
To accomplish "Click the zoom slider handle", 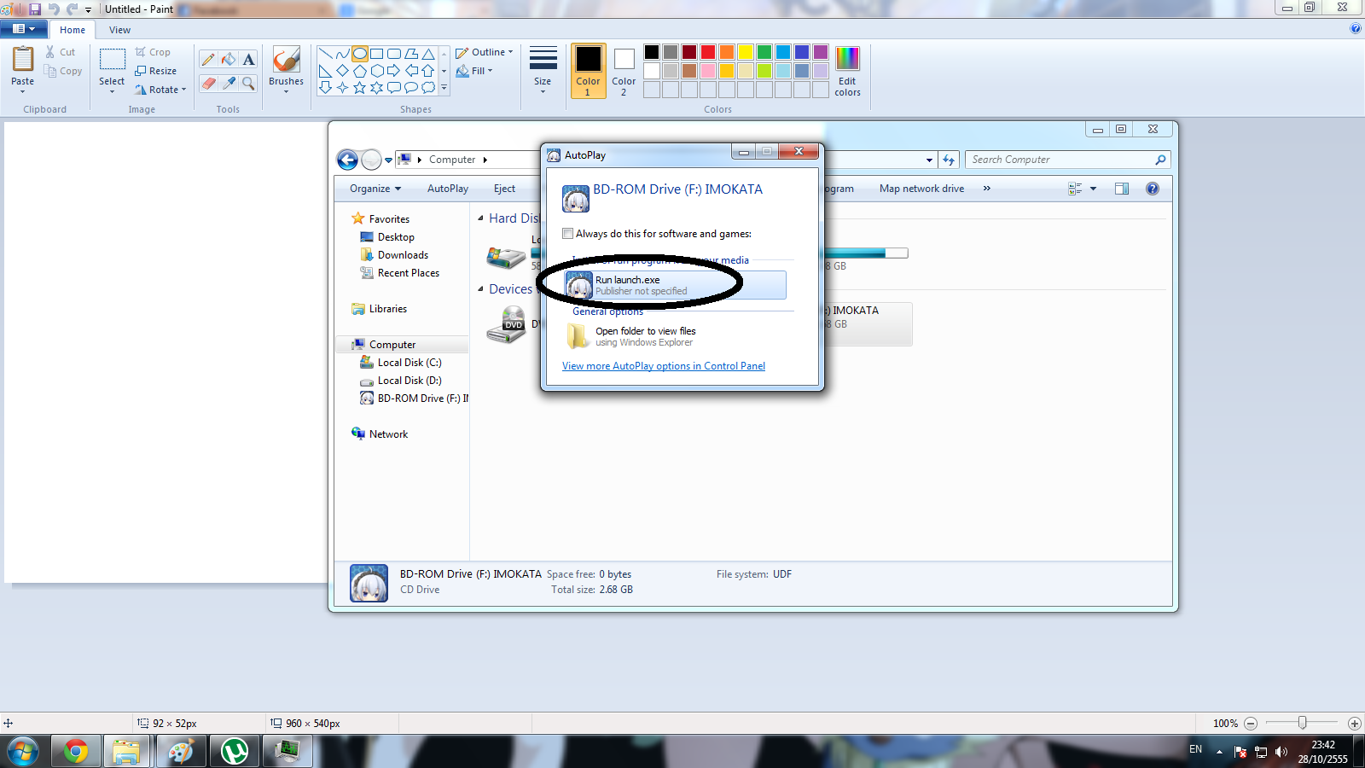I will [x=1302, y=723].
